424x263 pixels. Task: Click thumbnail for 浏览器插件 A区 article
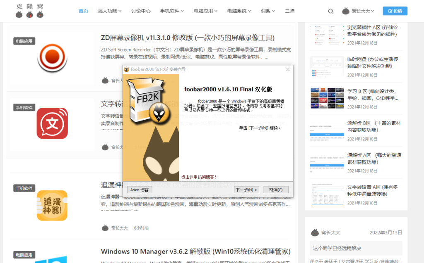pos(327,35)
